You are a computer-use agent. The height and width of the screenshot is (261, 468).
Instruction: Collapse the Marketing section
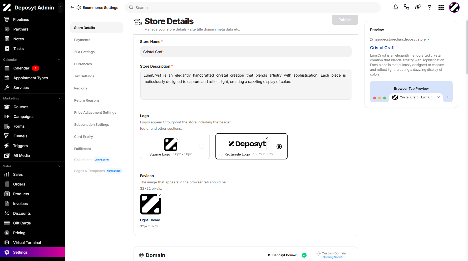[59, 98]
